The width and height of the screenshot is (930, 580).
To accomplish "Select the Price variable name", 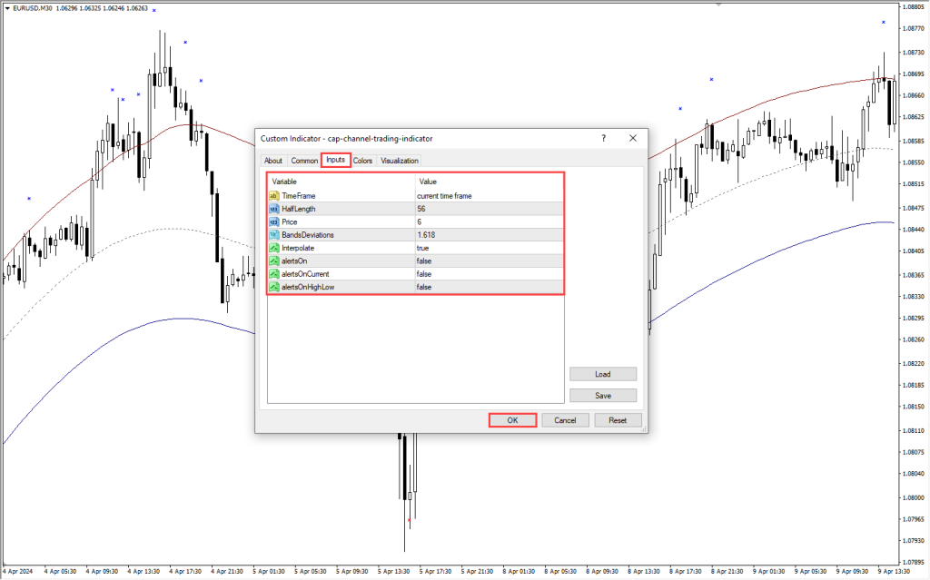I will pos(290,221).
